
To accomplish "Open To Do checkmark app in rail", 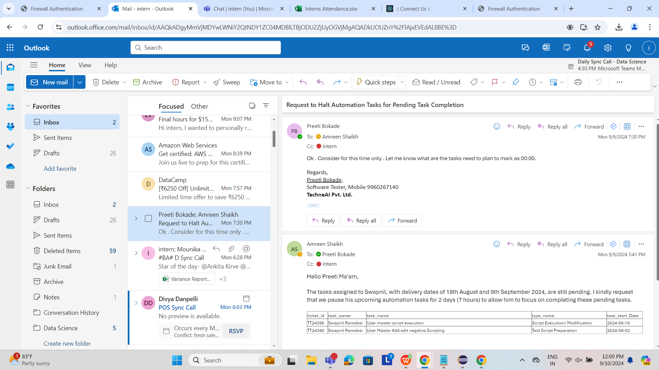I will 10,146.
